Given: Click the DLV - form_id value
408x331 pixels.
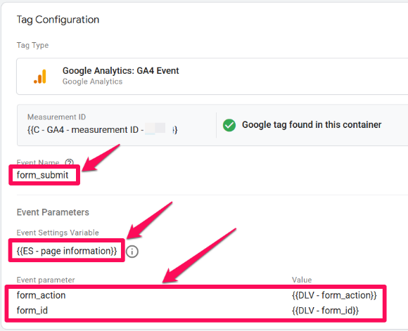Looking at the screenshot, I should click(325, 310).
